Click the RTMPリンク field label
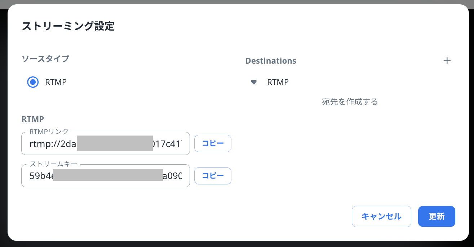The image size is (474, 247). pyautogui.click(x=49, y=132)
